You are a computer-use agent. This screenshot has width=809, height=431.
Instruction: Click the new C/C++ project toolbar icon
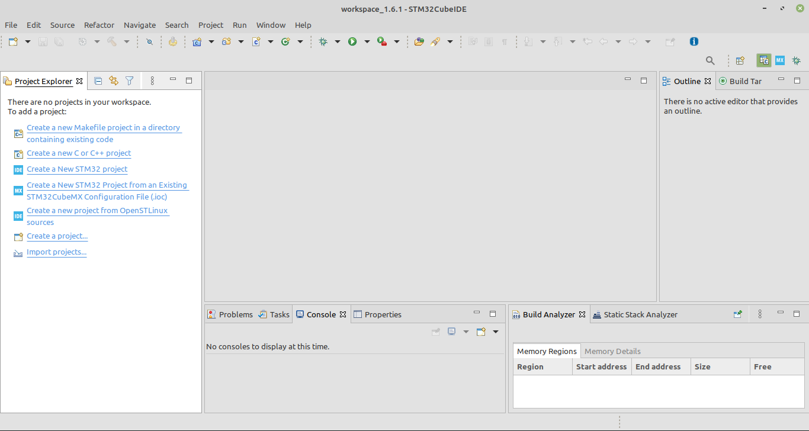[197, 41]
